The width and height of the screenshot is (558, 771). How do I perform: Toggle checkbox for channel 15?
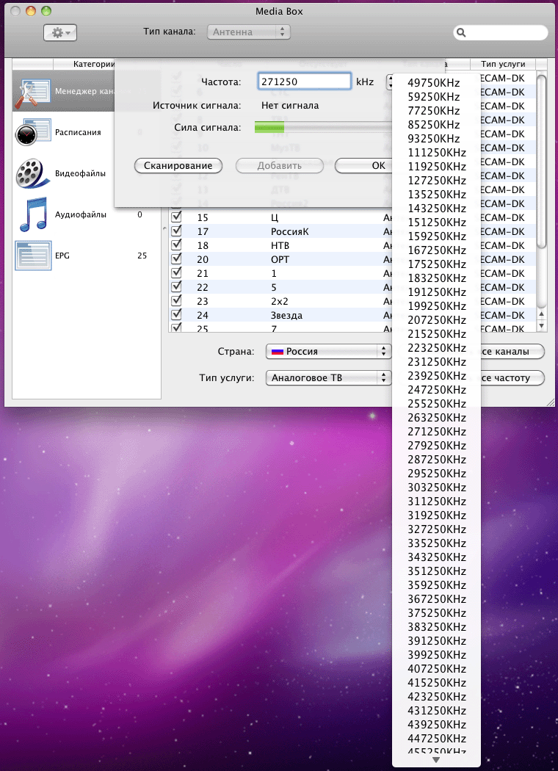pyautogui.click(x=176, y=217)
